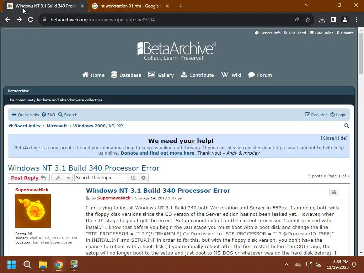
Task: Open Server Info link
Action: 268,33
